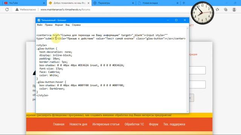Screen dimensions: 241x135
Task: Close the Добро пожаловать forum tab
Action: click(x=88, y=3)
